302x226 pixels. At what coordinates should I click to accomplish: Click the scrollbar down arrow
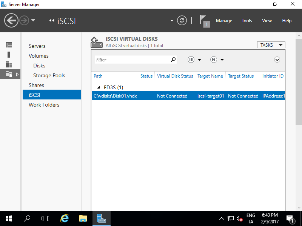click(299, 208)
